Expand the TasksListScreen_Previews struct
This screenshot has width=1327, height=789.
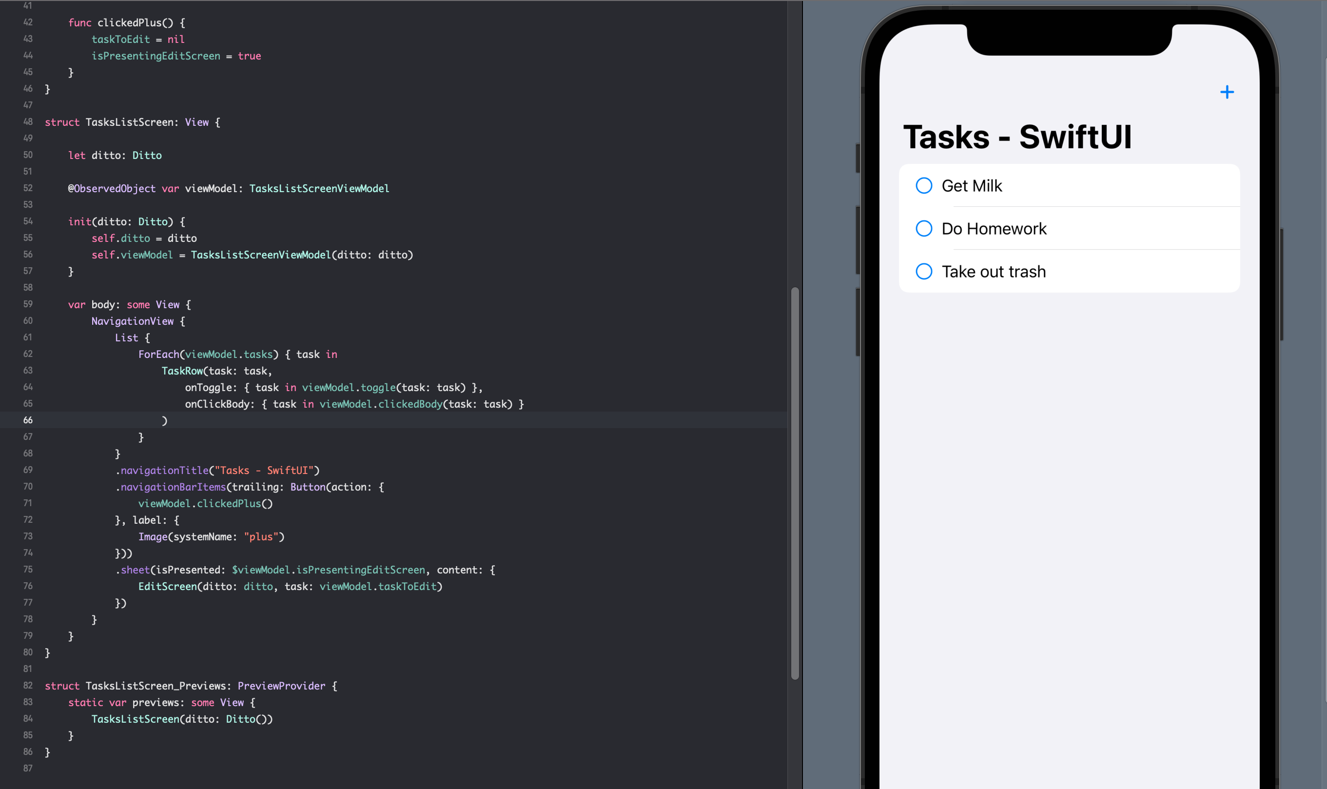tap(9, 686)
